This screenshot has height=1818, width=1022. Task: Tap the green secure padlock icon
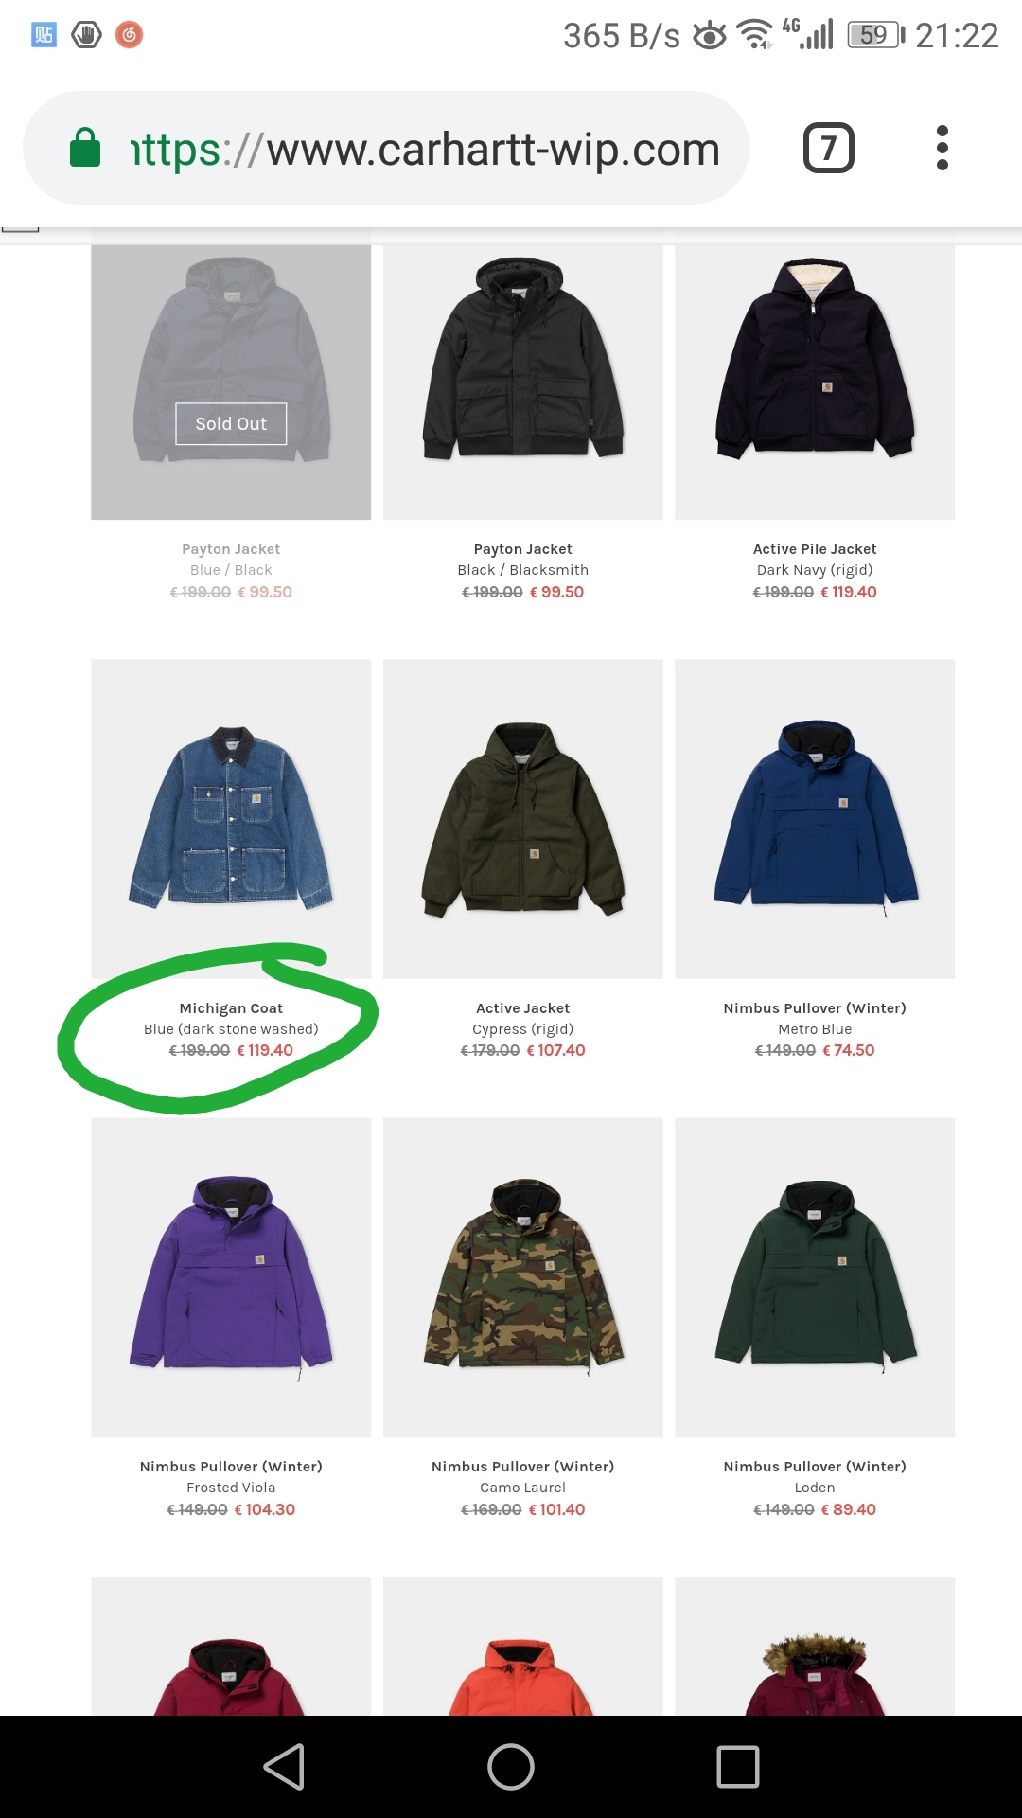(x=85, y=148)
